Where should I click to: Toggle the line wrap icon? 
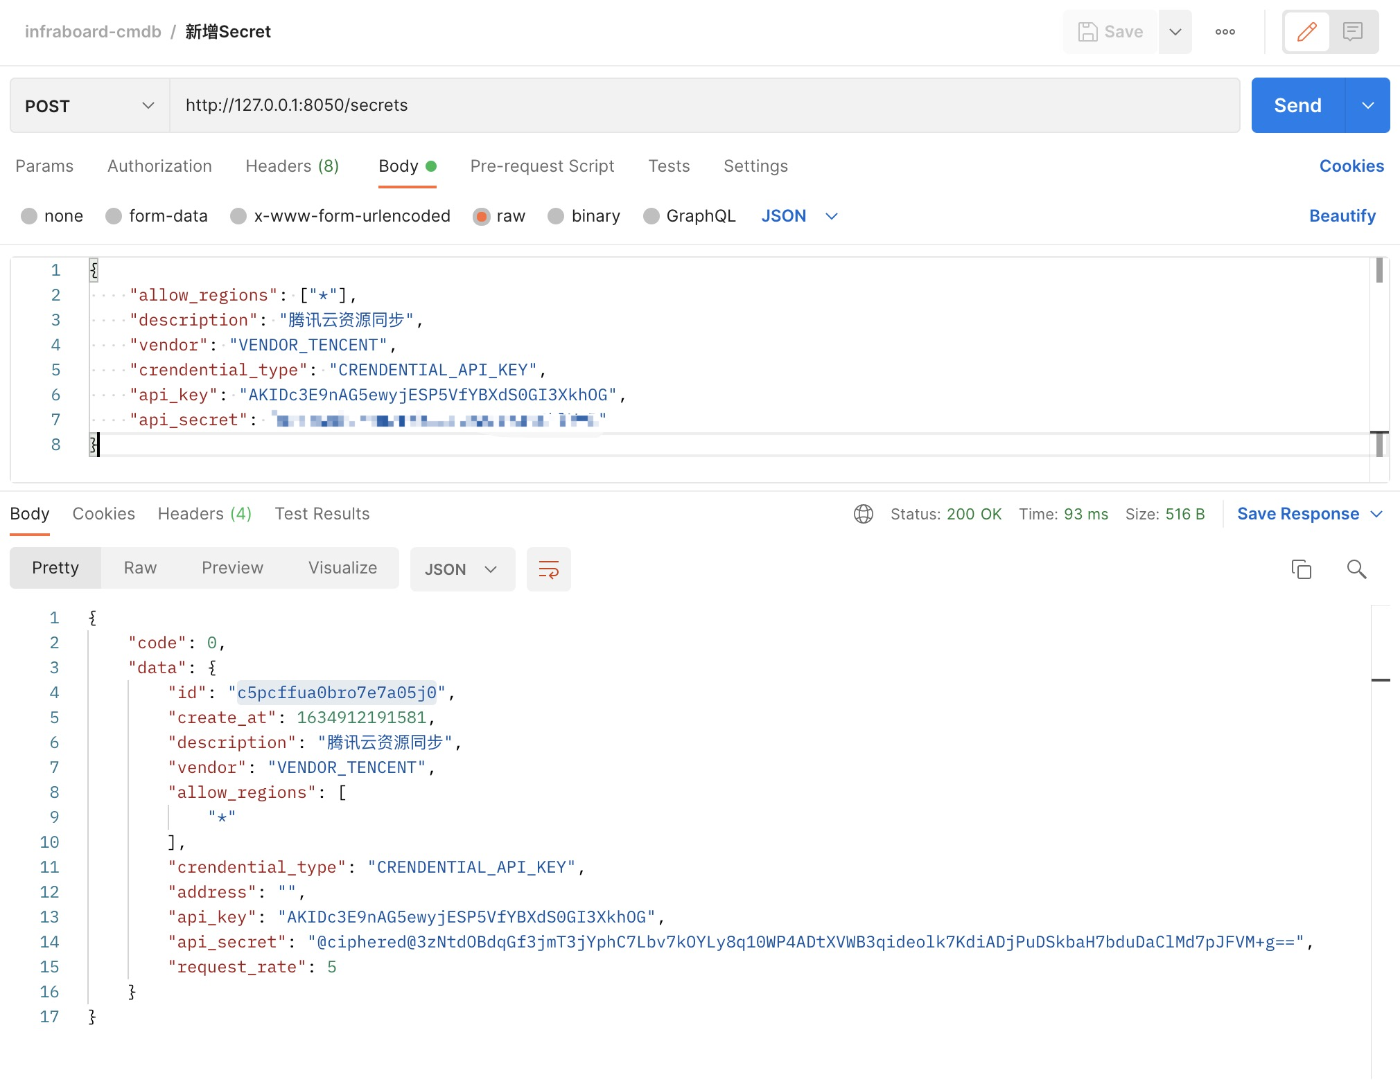549,569
